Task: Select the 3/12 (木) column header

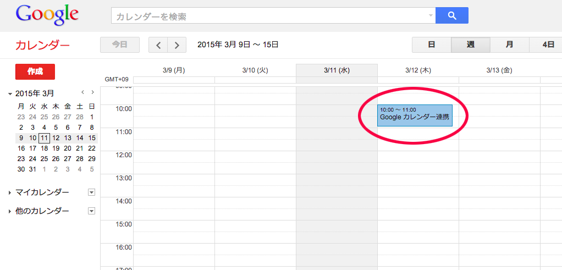Action: point(418,70)
